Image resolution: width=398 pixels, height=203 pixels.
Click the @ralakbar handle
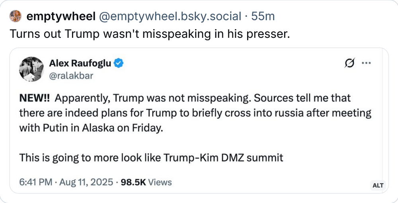[x=70, y=75]
